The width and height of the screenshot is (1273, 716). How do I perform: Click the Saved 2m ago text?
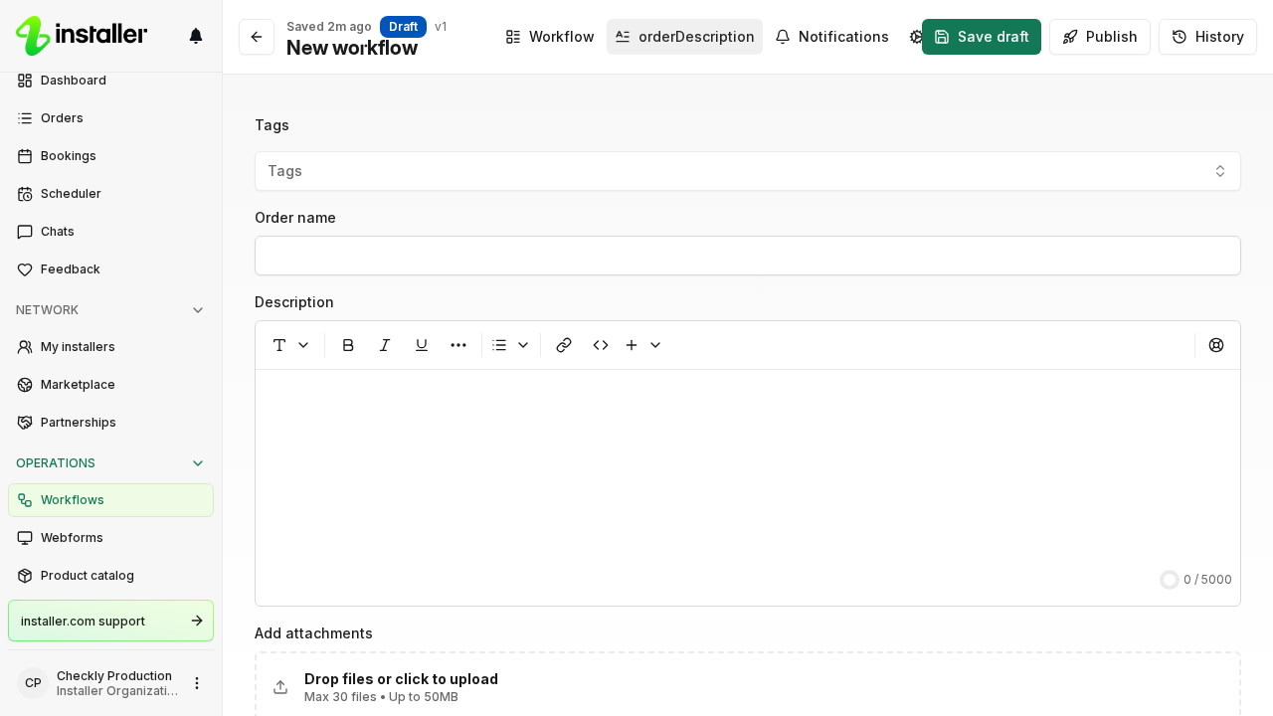[x=329, y=27]
